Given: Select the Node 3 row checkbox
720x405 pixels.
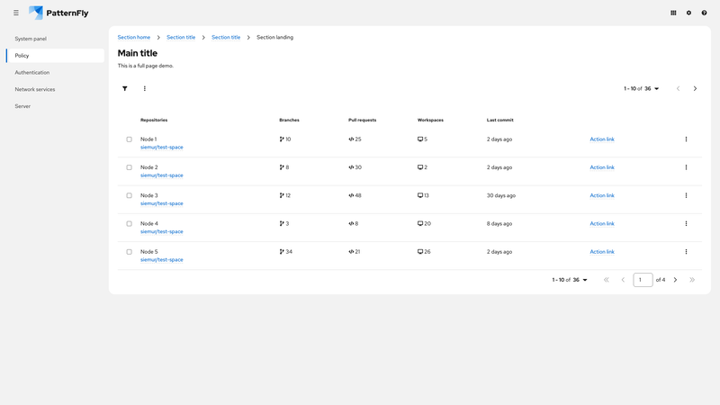Looking at the screenshot, I should (129, 195).
